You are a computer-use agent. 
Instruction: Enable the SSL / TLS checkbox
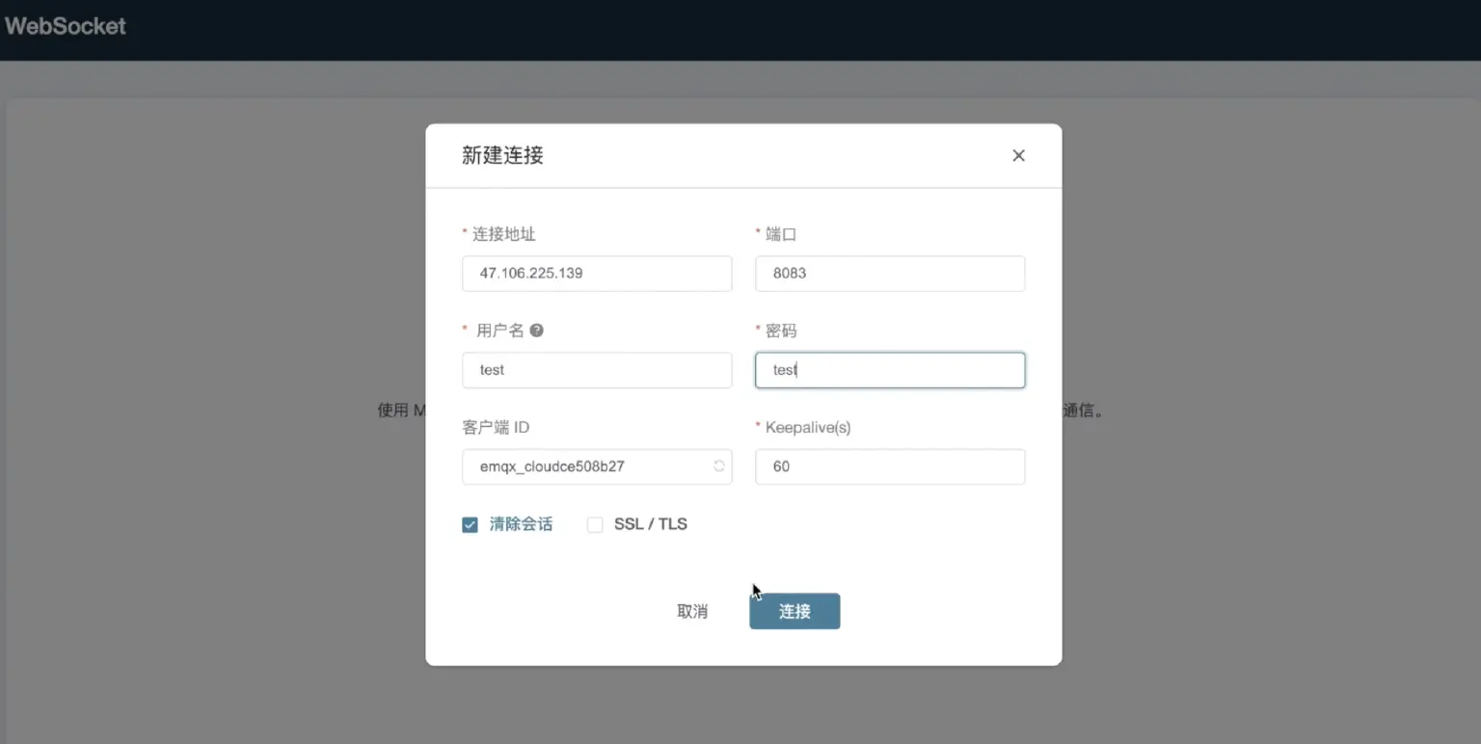[x=595, y=524]
